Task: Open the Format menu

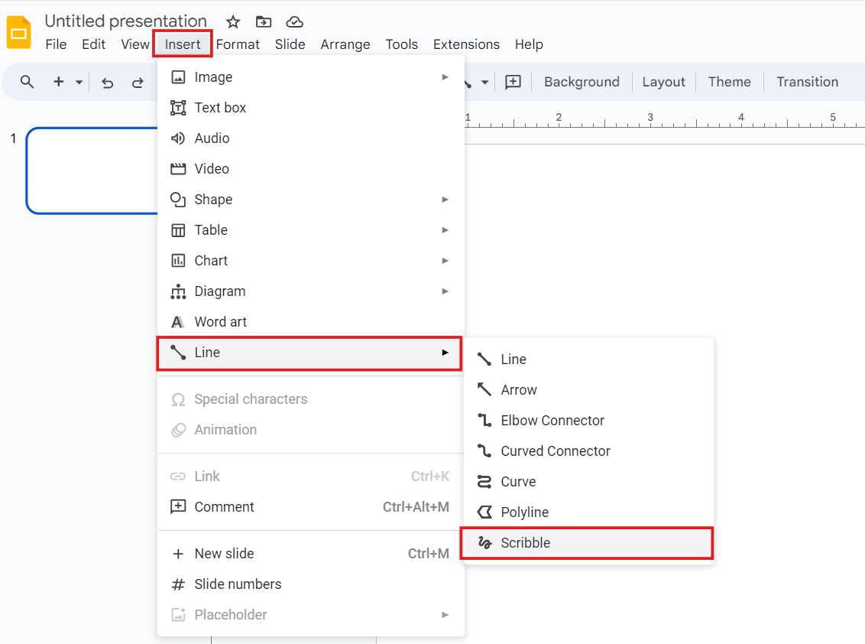Action: 238,44
